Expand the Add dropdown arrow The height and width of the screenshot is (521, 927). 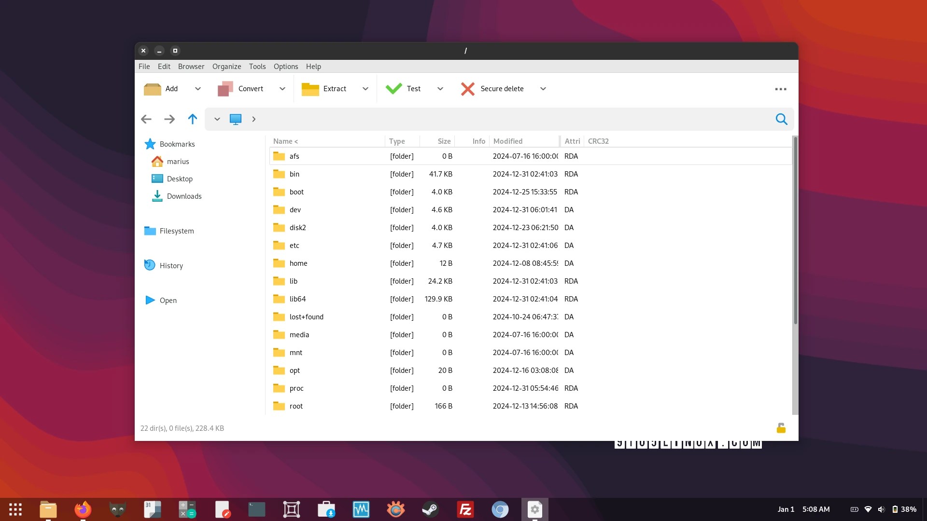pyautogui.click(x=198, y=89)
